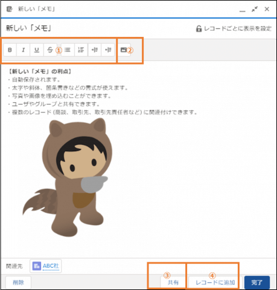Close the 新しい「メモ」 window
Image resolution: width=277 pixels, height=290 pixels.
[x=267, y=9]
